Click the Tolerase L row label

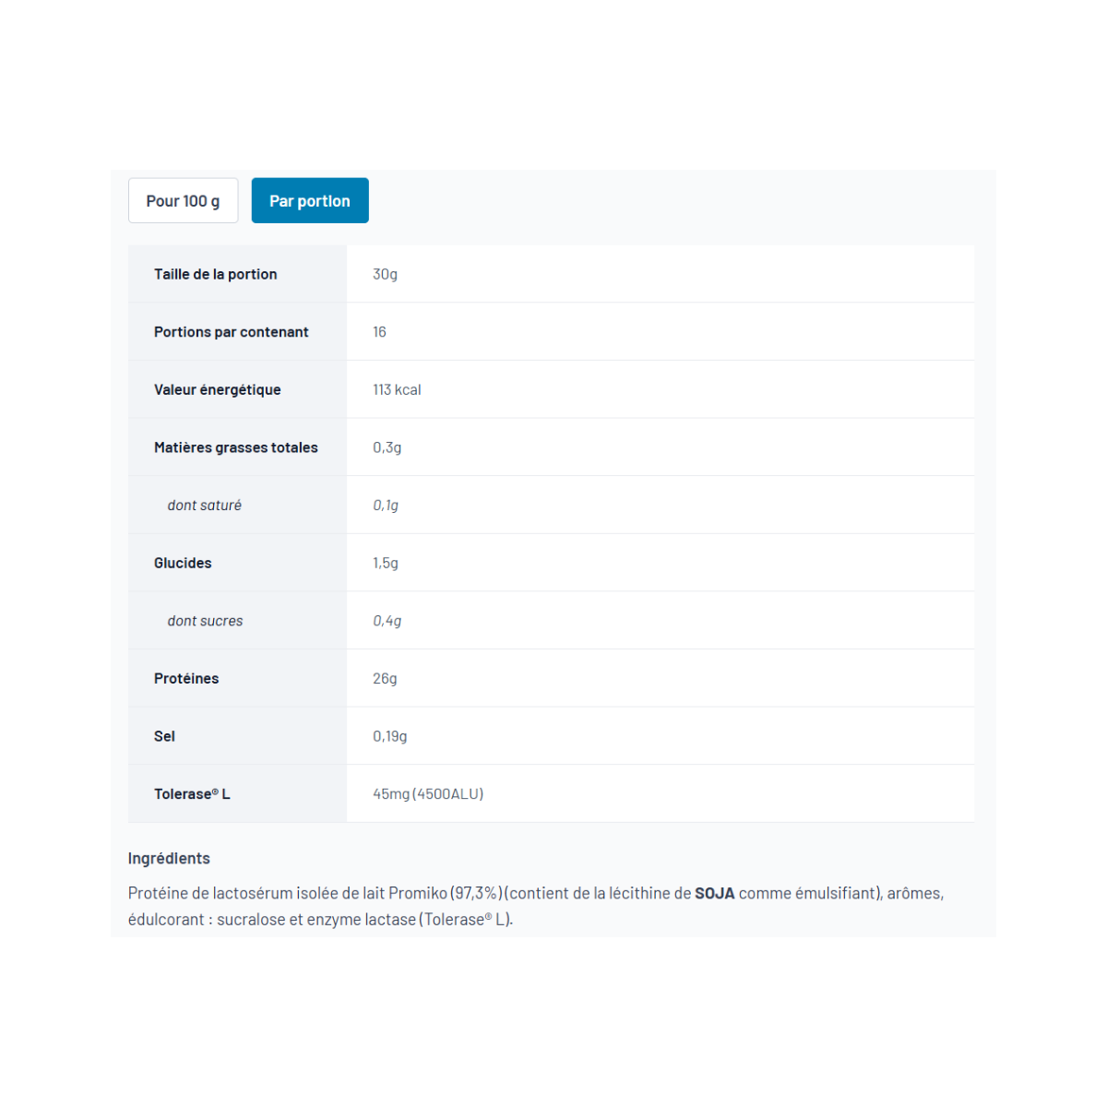pos(192,793)
